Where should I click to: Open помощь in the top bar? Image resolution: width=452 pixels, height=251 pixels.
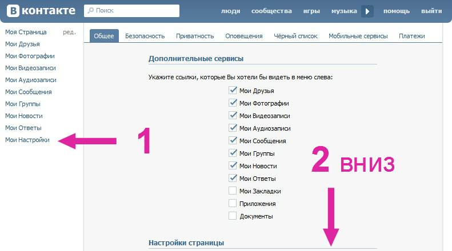point(397,11)
